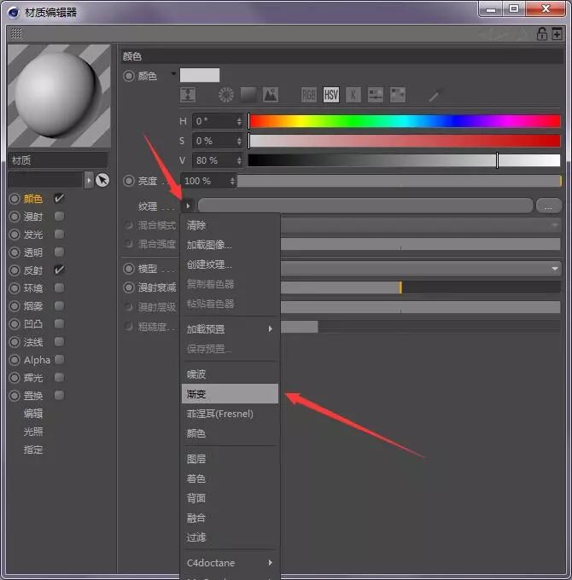Screen dimensions: 572x580
Task: Open the color-from-picture icon
Action: click(271, 95)
